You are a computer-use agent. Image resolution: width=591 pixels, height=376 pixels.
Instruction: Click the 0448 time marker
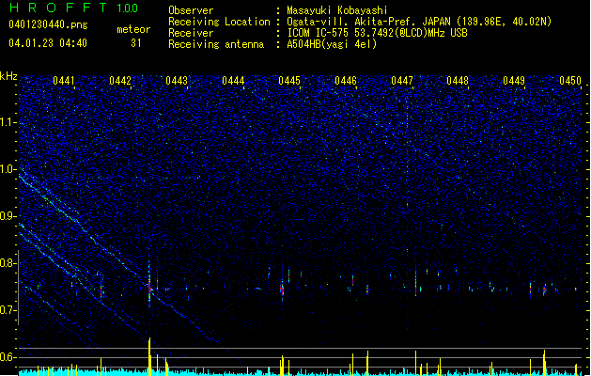tap(458, 81)
